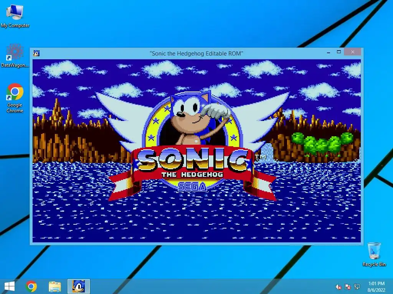Click the "Sonic the Hedgehog Editable ROM" title text
The height and width of the screenshot is (294, 393).
pyautogui.click(x=196, y=54)
